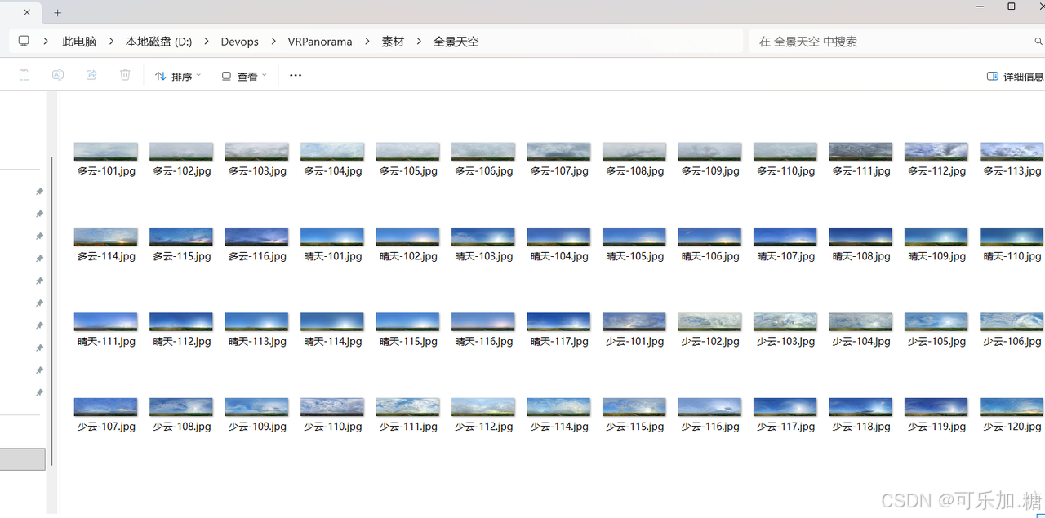Add a new tab with the plus button

tap(58, 13)
